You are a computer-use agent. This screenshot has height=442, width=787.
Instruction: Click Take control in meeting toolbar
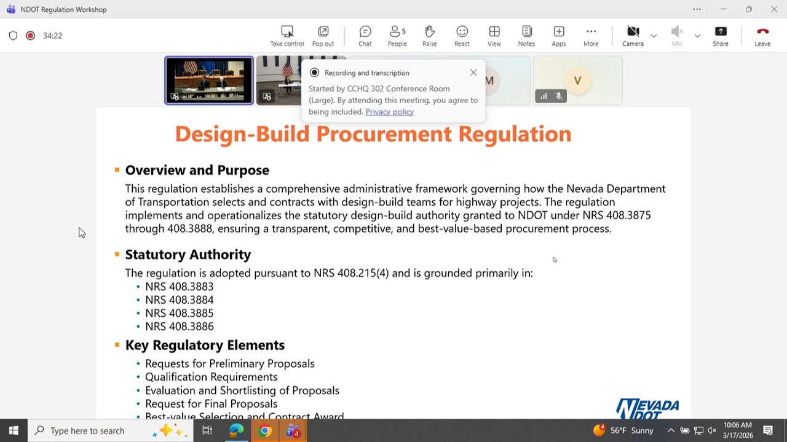pos(287,36)
